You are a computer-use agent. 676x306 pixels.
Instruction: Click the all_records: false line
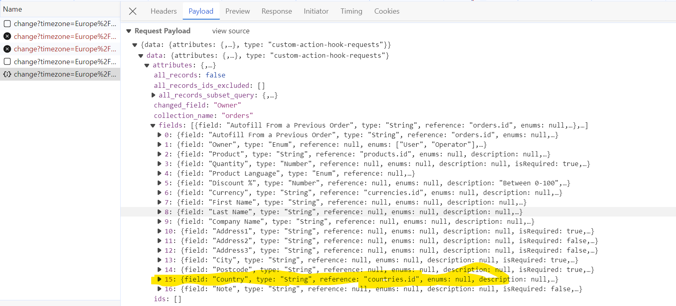[x=189, y=75]
